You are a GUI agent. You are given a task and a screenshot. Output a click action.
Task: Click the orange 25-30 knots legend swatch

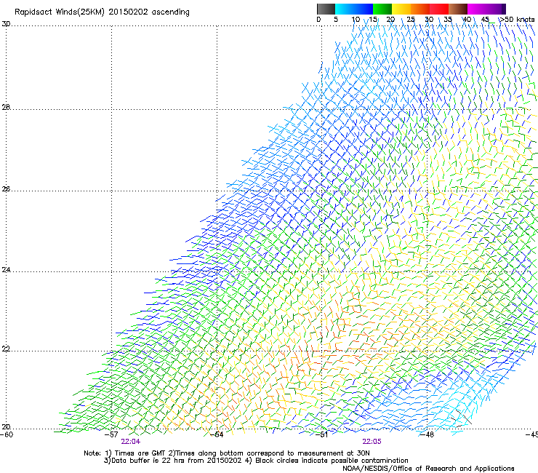420,9
